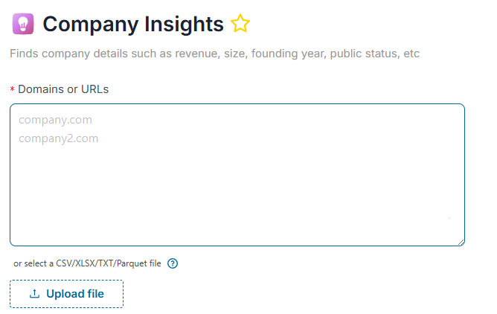Focus the Domains or URLs text area

[x=237, y=175]
